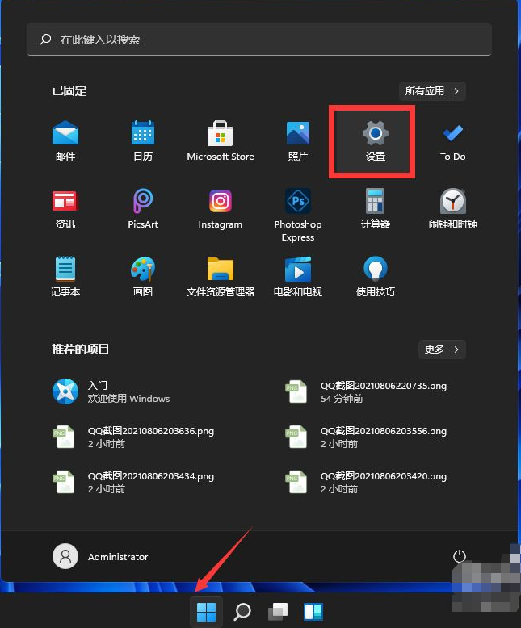Open the 画图 Paint app
Viewport: 521px width, 628px height.
click(x=143, y=277)
